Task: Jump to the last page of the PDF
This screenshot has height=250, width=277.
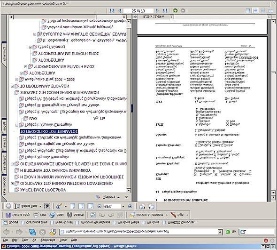Action: coord(165,11)
